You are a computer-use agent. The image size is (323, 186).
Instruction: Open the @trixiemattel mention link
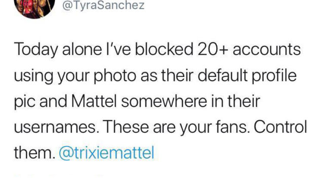click(106, 153)
